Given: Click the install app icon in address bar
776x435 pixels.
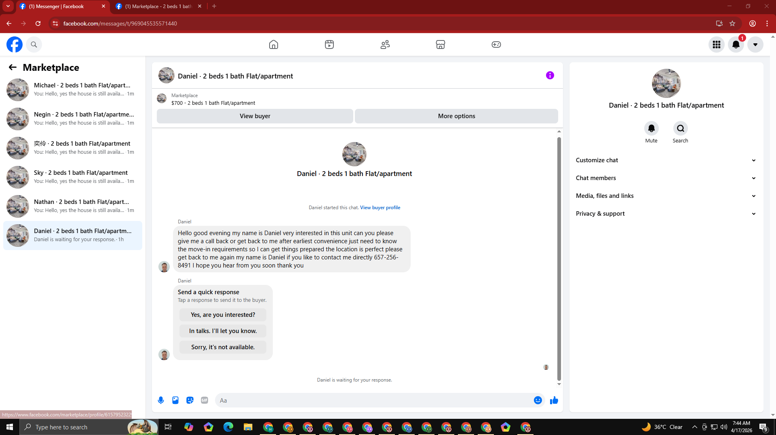Looking at the screenshot, I should pyautogui.click(x=719, y=23).
